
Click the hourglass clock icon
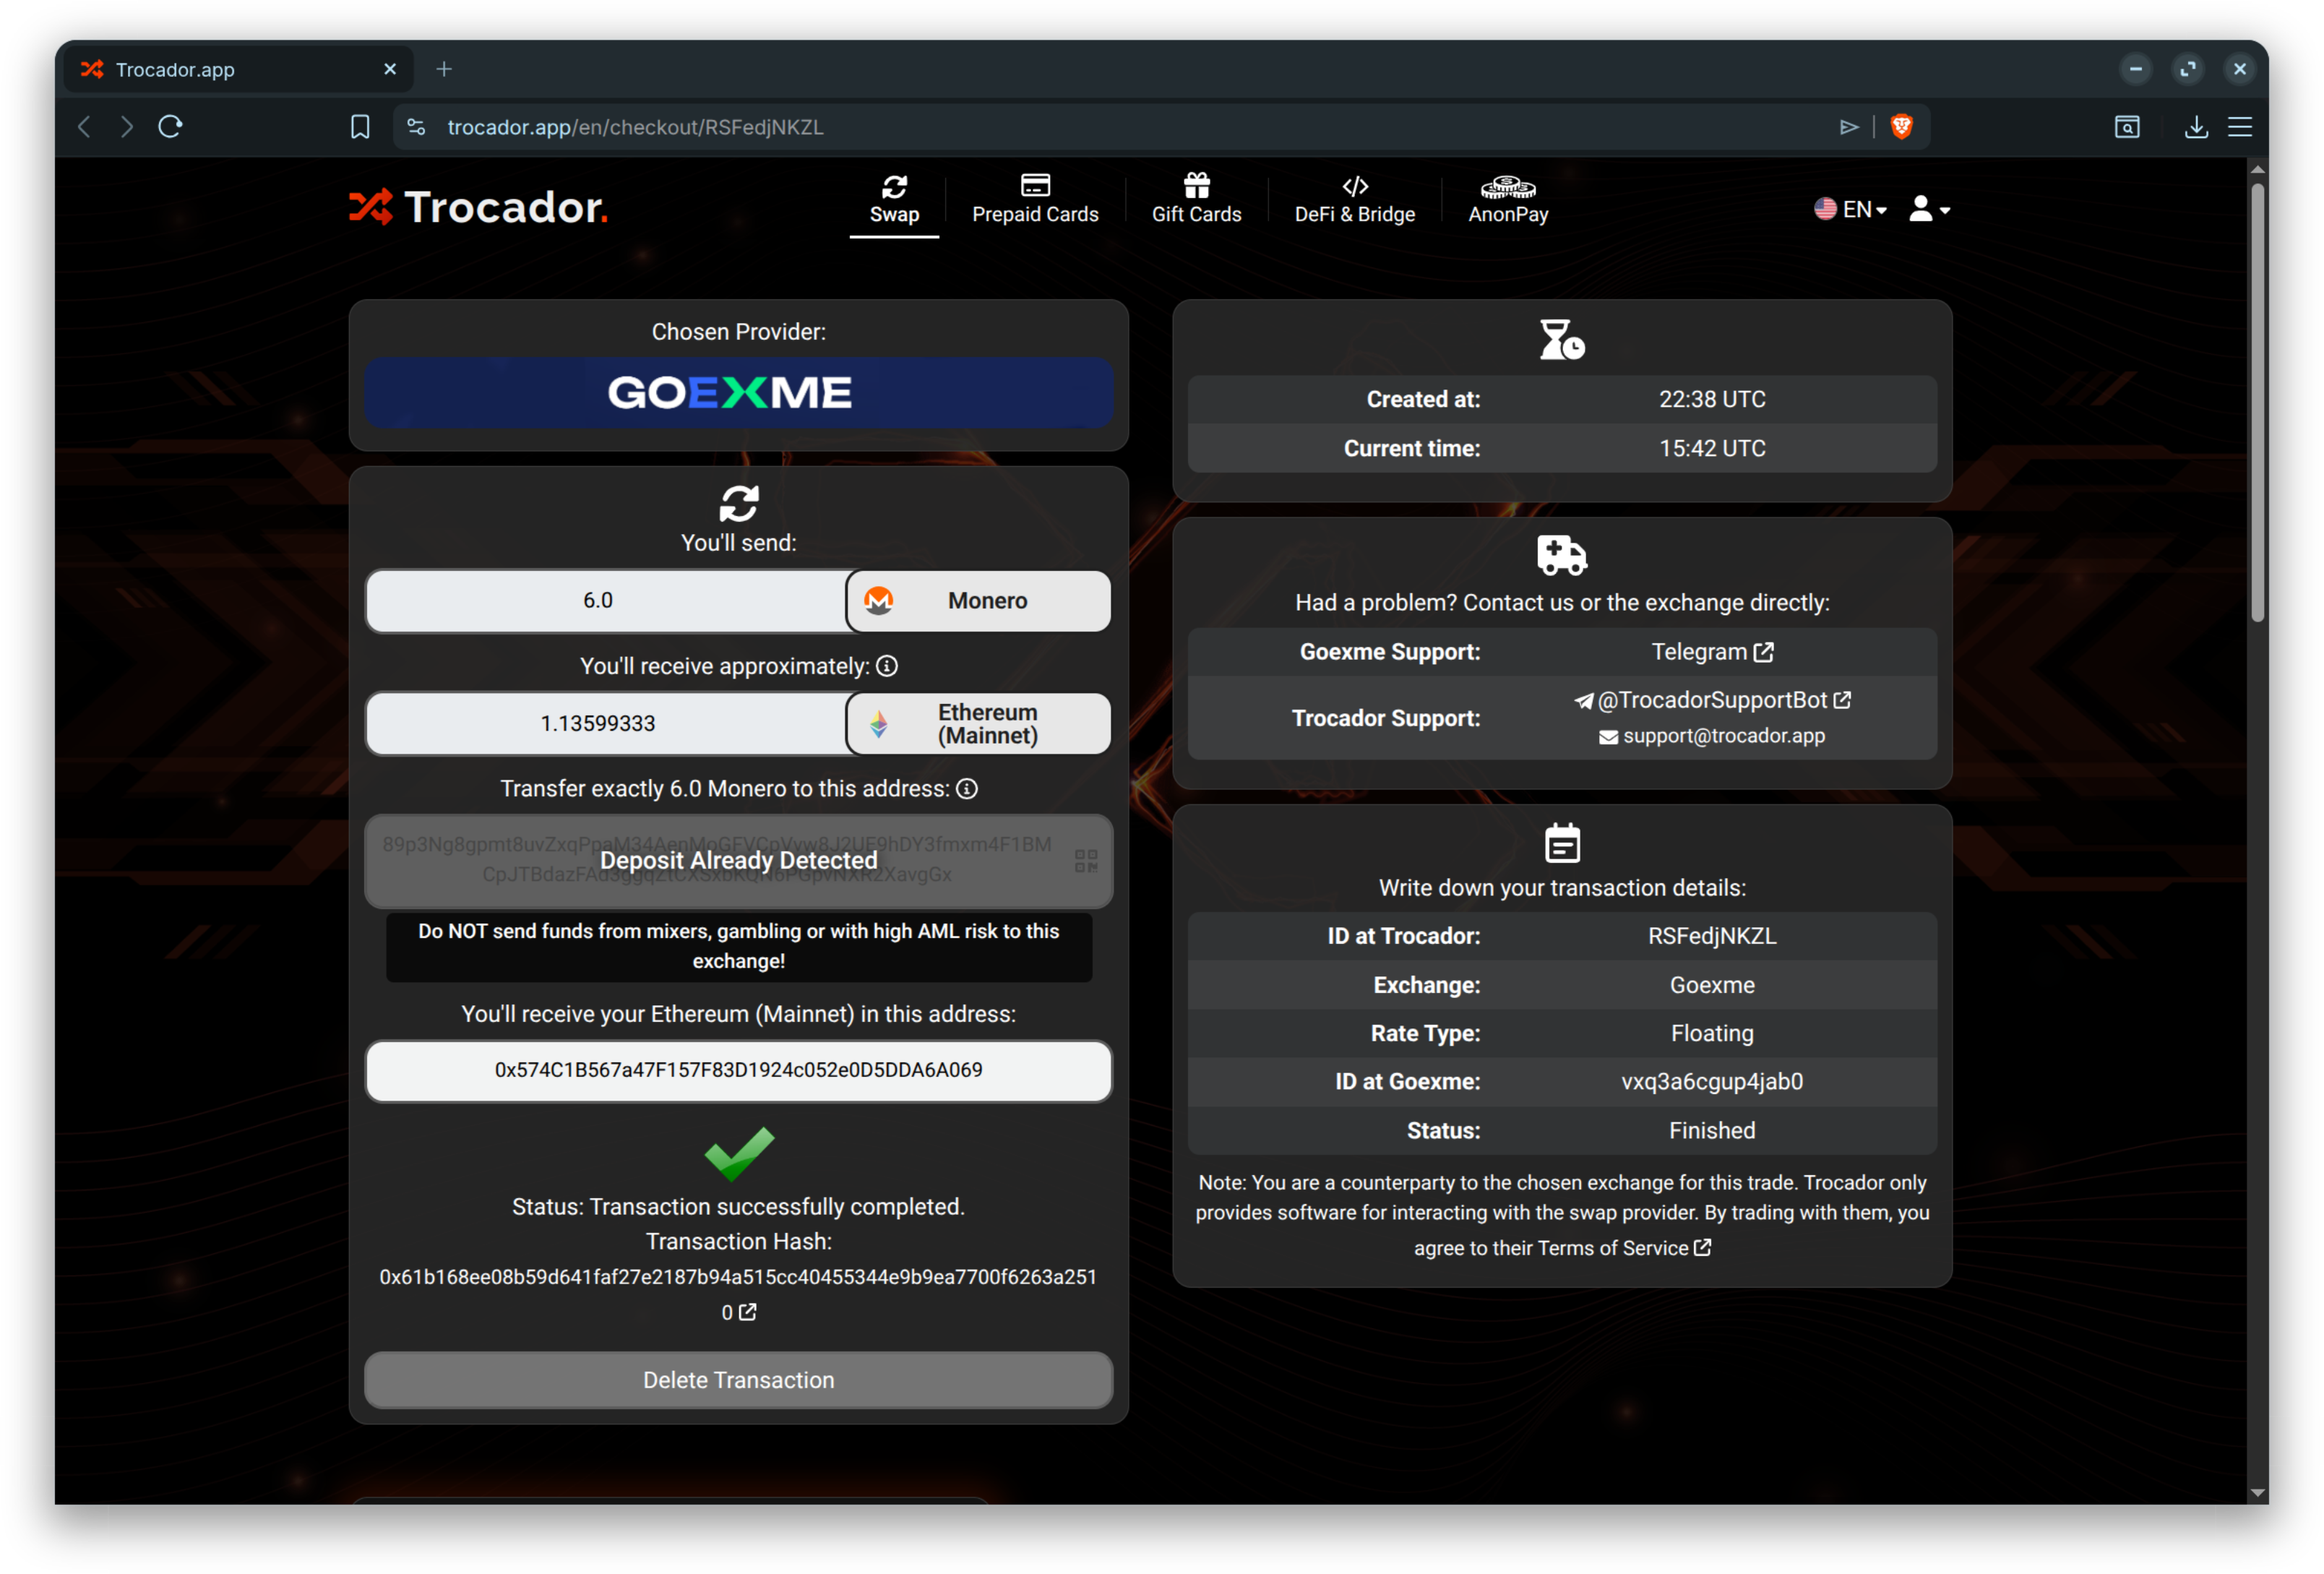click(1562, 339)
